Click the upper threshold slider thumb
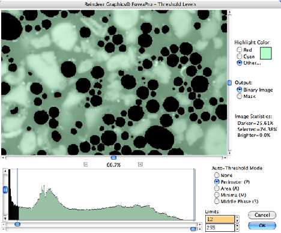 tap(193, 229)
